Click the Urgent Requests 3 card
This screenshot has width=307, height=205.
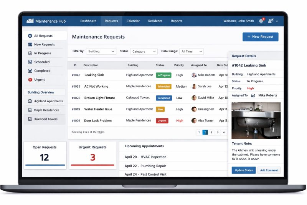point(92,155)
